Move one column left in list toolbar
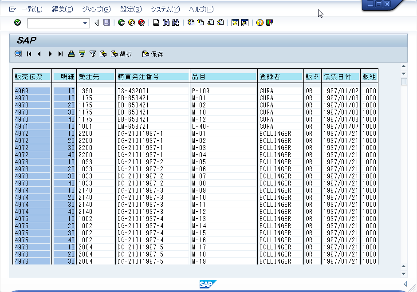 pos(39,54)
